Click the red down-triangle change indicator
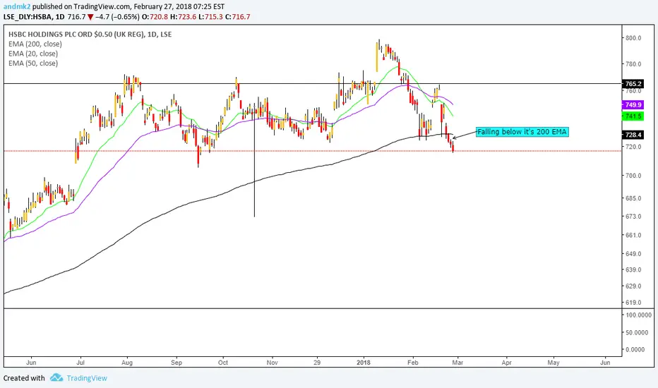658x388 pixels. [90, 17]
